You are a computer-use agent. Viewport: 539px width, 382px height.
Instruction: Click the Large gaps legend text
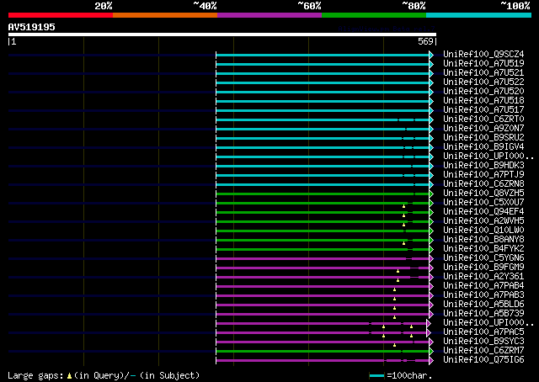point(35,376)
